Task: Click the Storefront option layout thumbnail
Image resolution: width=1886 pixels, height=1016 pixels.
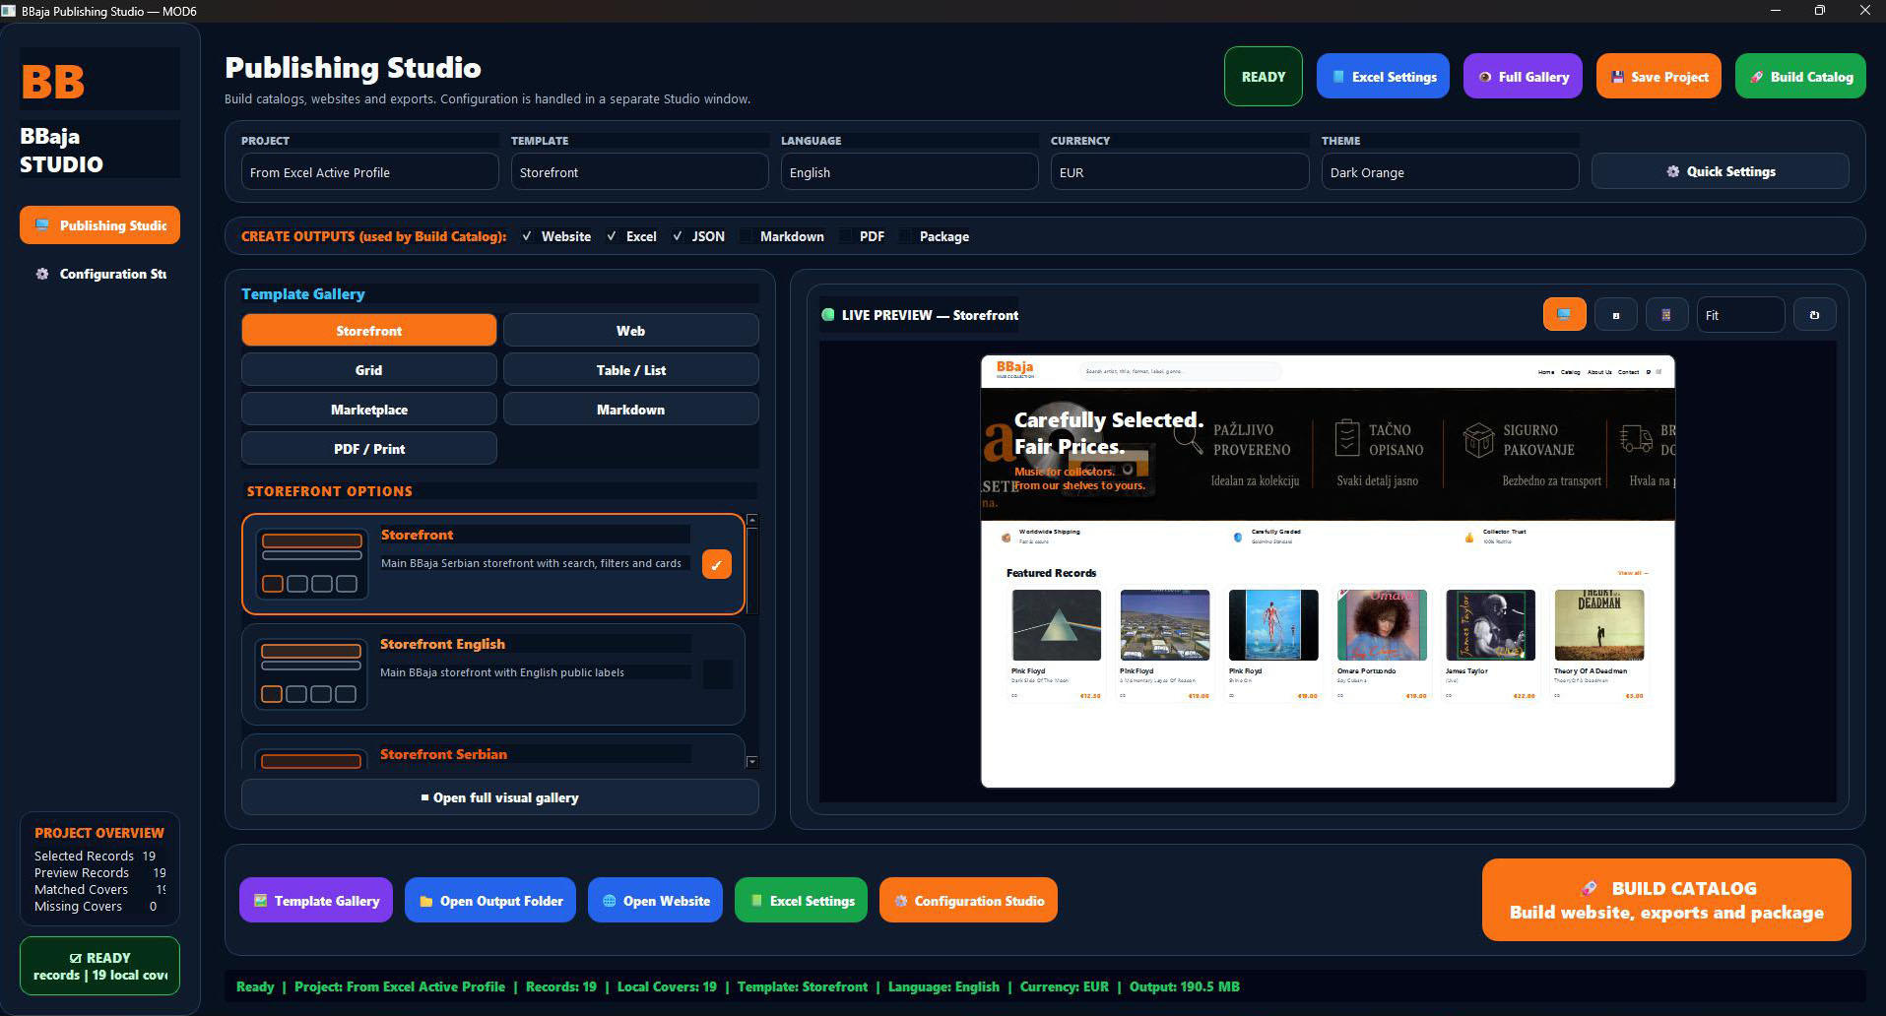Action: click(311, 564)
